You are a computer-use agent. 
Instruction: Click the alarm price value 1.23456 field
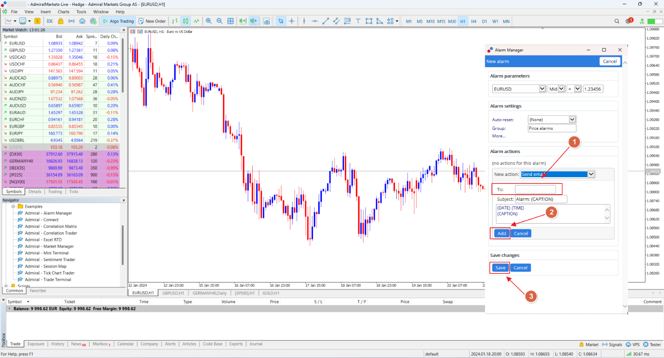(593, 89)
